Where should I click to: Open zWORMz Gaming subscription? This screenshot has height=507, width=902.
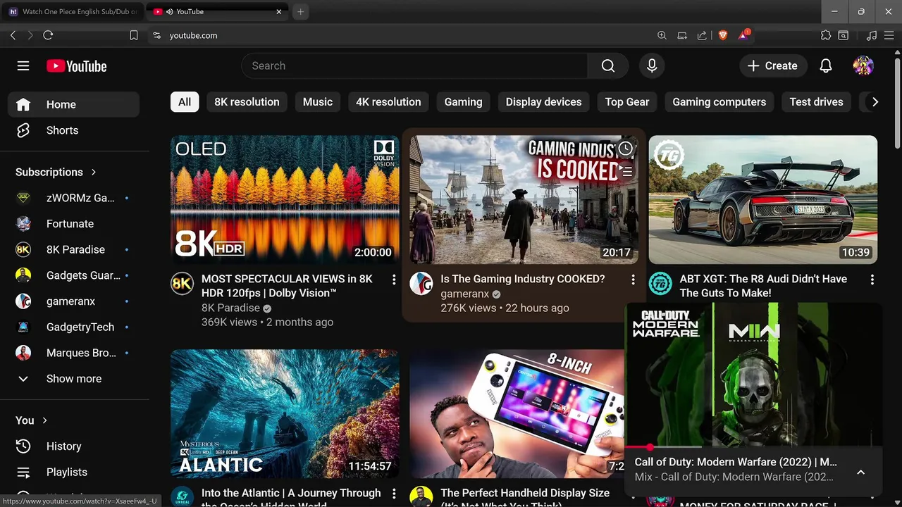[74, 198]
